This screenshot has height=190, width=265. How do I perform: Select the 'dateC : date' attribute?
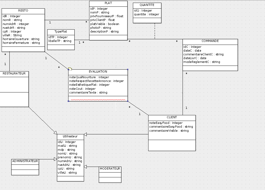coord(192,51)
